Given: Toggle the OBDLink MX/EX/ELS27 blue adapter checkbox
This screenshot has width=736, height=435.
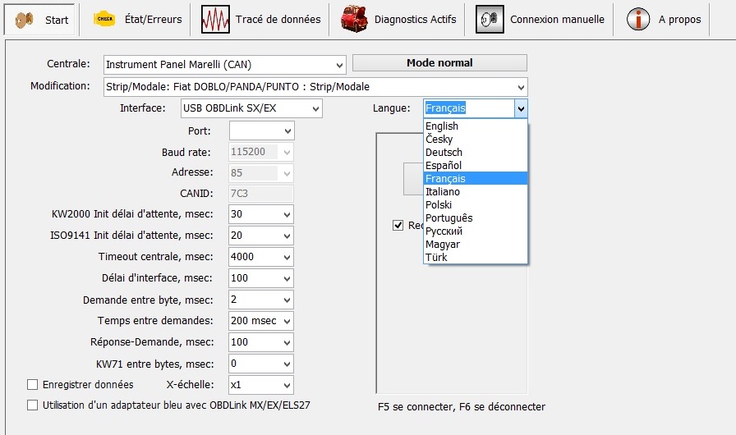Looking at the screenshot, I should [x=33, y=405].
